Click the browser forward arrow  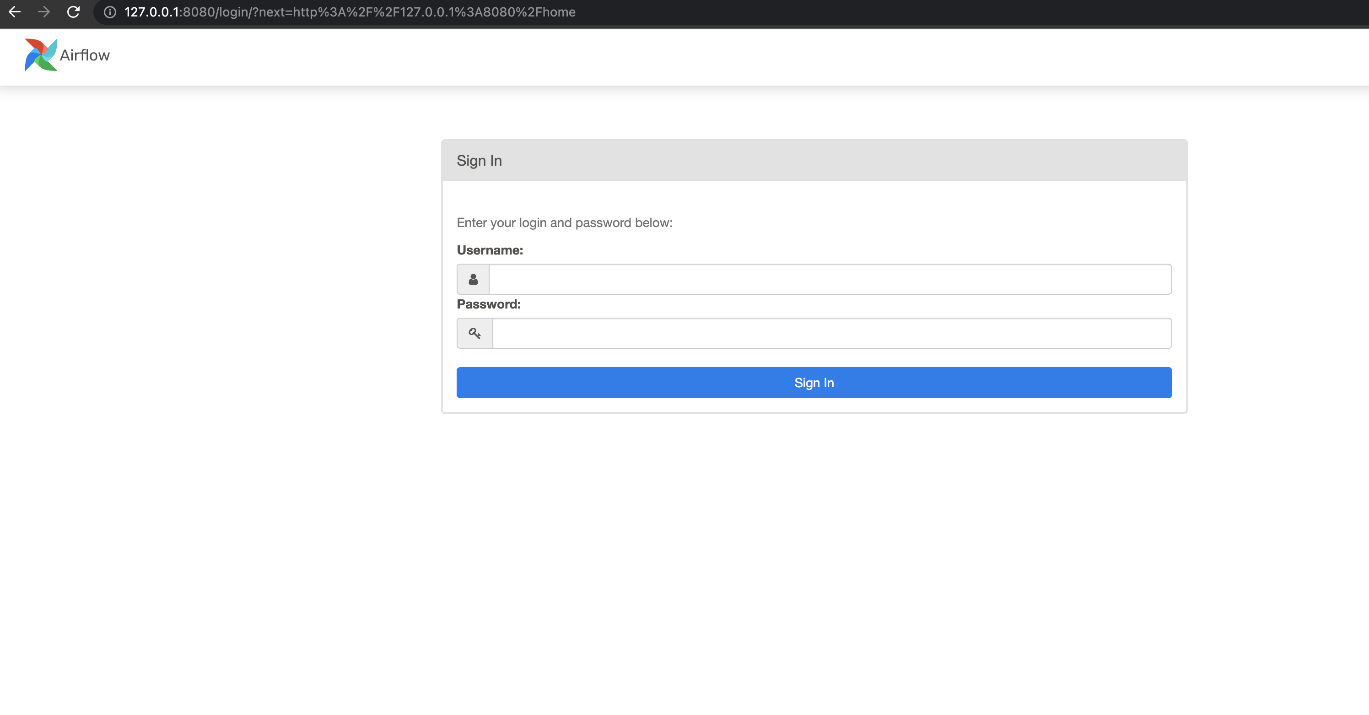tap(44, 12)
